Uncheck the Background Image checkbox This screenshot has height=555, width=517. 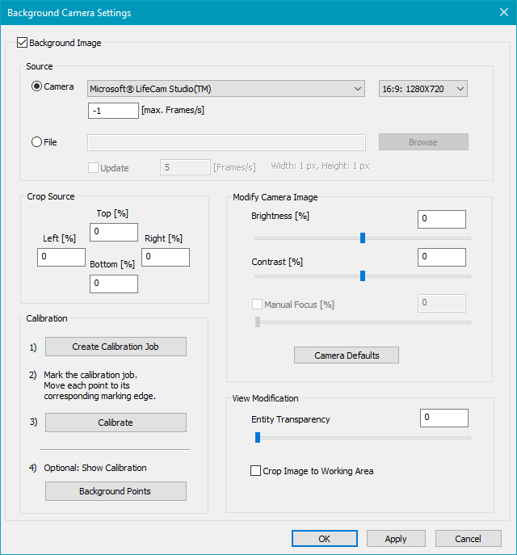click(22, 43)
